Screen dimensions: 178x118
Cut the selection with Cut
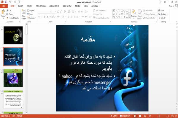(x=9, y=11)
